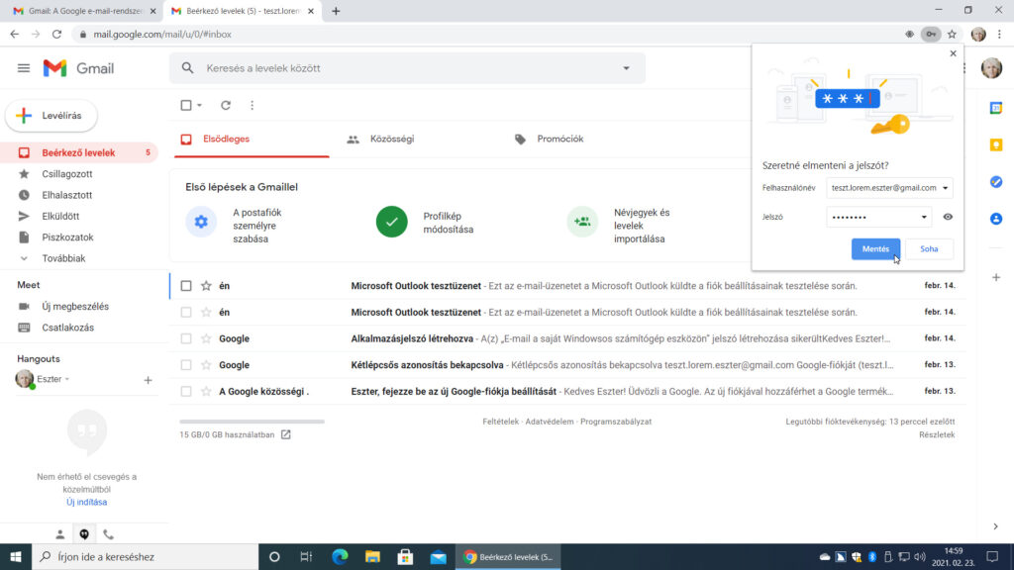Screen dimensions: 1014x570
Task: Open storage management external link icon
Action: click(286, 435)
